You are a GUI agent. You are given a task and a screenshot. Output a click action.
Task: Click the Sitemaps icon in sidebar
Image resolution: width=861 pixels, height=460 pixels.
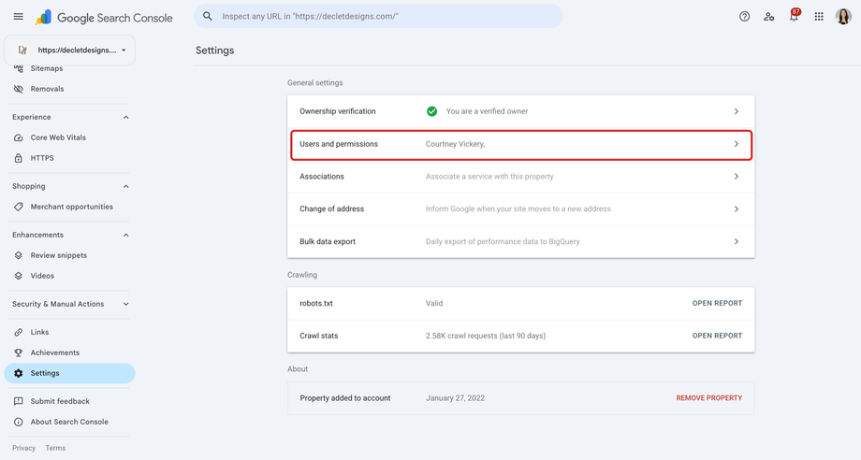pyautogui.click(x=18, y=68)
